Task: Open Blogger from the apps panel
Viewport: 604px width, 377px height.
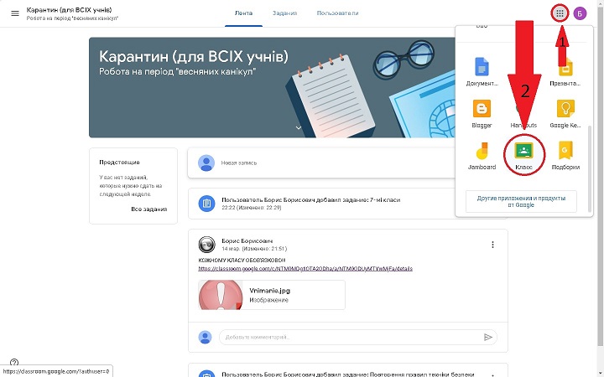Action: pos(482,113)
